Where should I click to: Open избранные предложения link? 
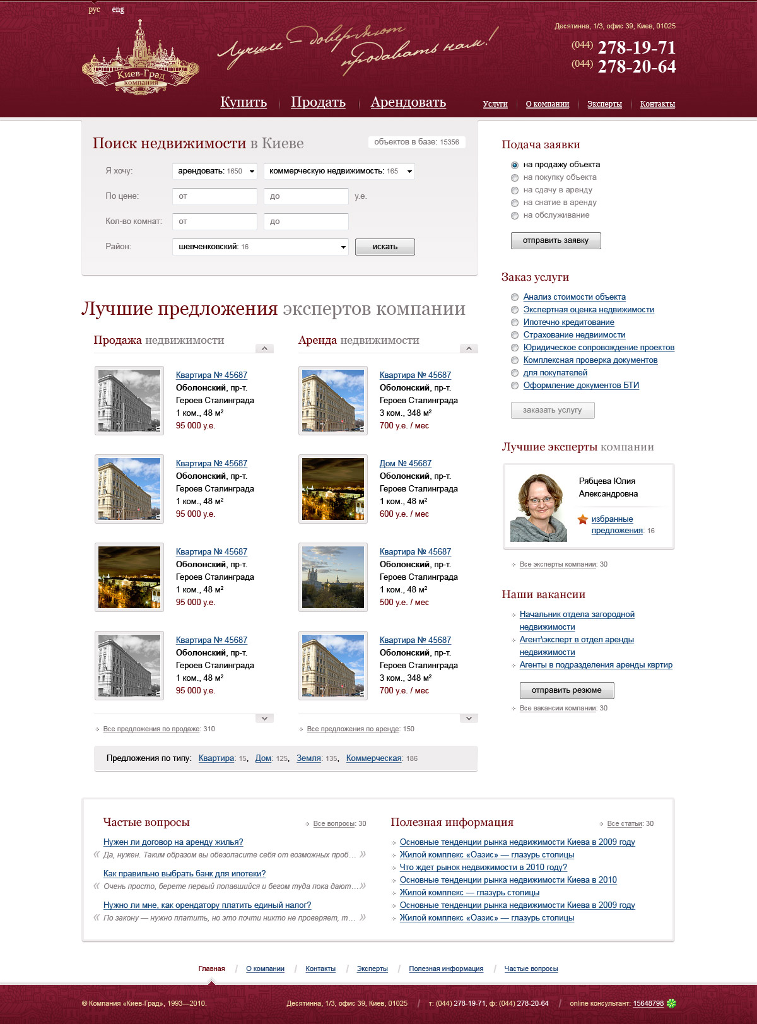(x=617, y=524)
